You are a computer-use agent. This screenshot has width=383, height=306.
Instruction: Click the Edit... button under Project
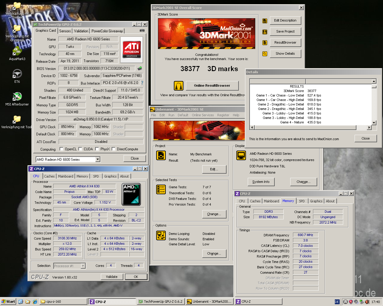214,169
